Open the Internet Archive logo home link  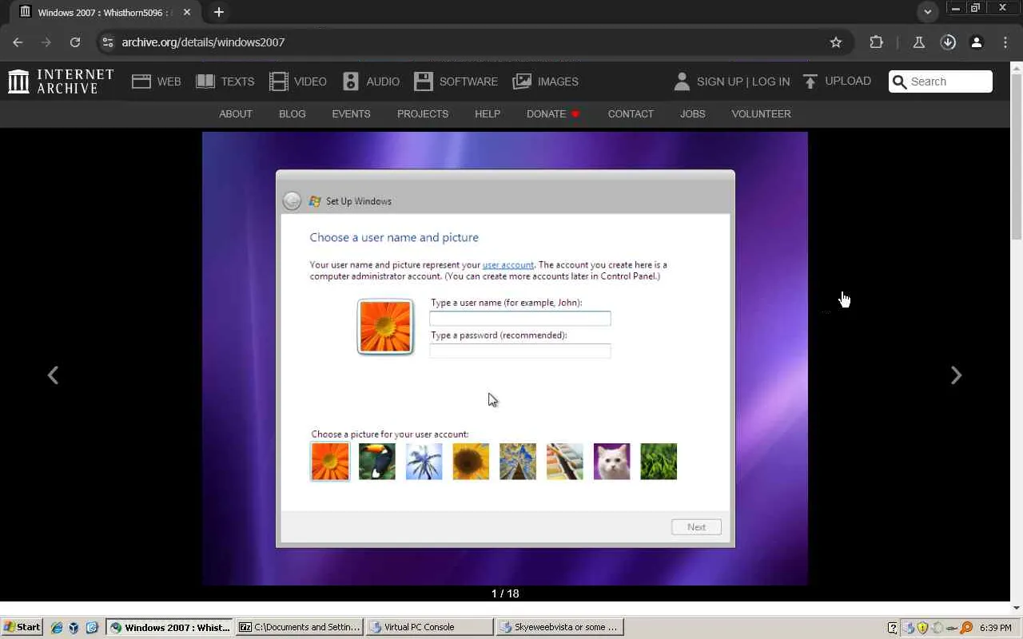click(61, 81)
